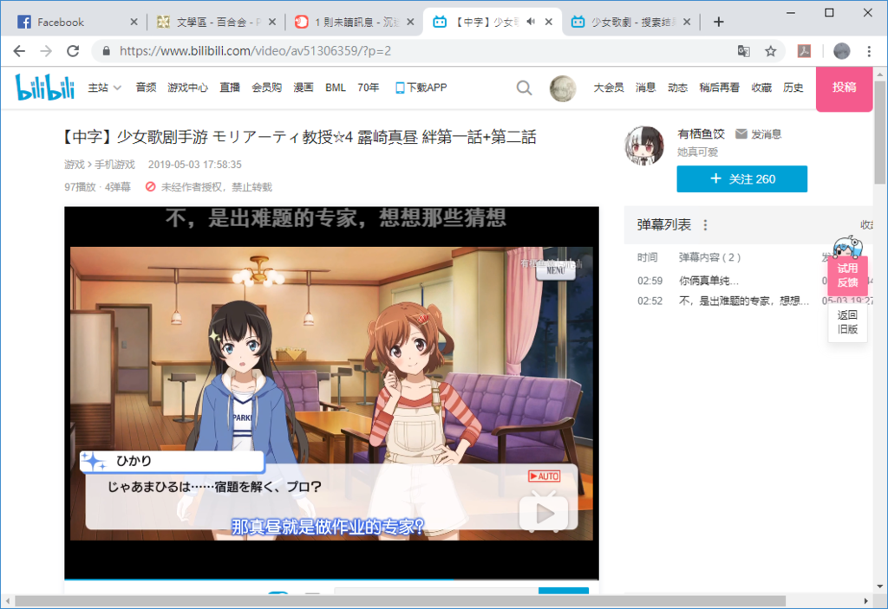The image size is (888, 609).
Task: Open the 游戏 category breadcrumb
Action: pos(75,165)
